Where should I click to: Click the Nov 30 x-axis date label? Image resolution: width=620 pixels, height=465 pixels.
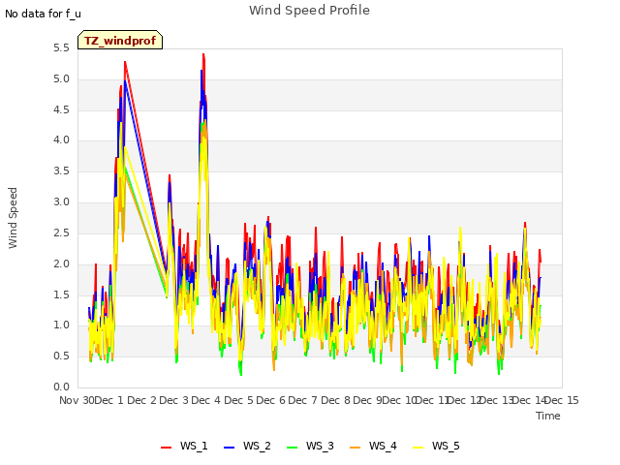(77, 400)
